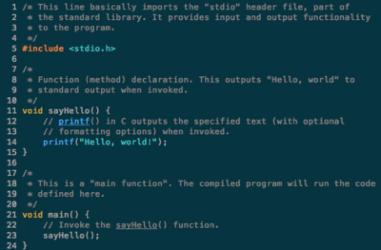The image size is (381, 250).
Task: Click "main function" text in line 18 comment
Action: pos(129,183)
